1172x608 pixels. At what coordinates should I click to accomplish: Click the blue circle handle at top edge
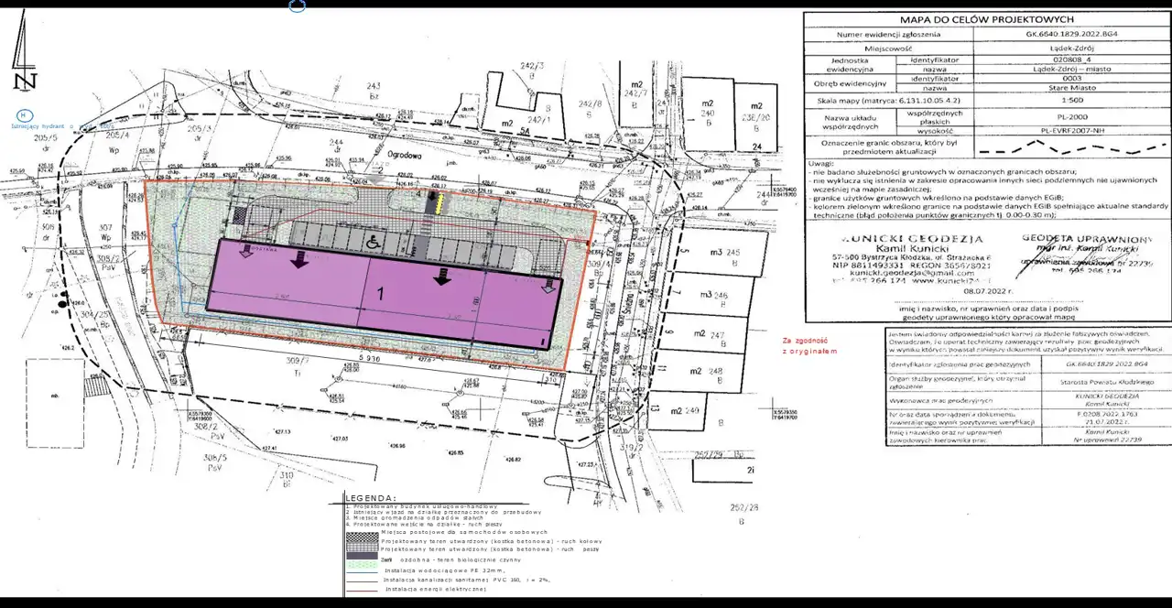coord(297,6)
